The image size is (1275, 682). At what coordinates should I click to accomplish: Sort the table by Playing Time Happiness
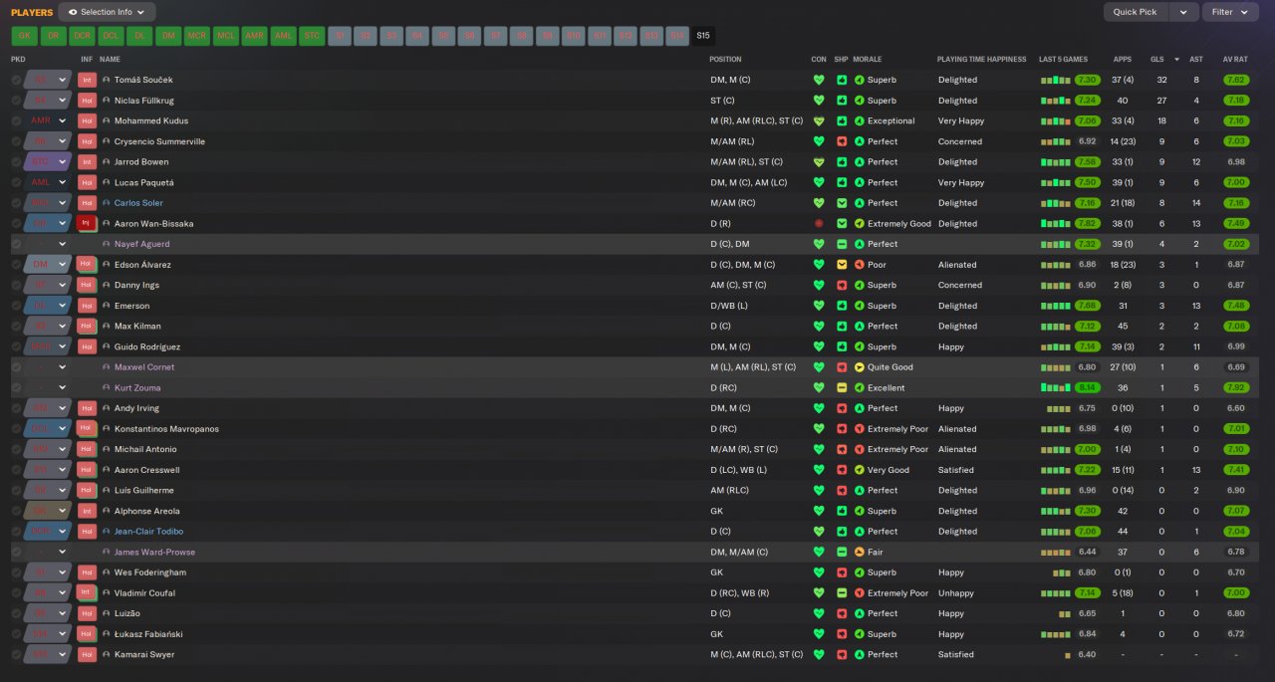click(x=981, y=59)
